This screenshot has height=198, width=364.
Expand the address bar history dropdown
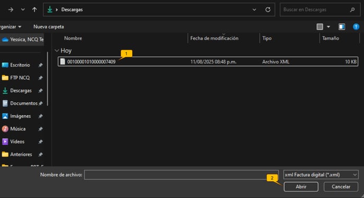point(254,10)
